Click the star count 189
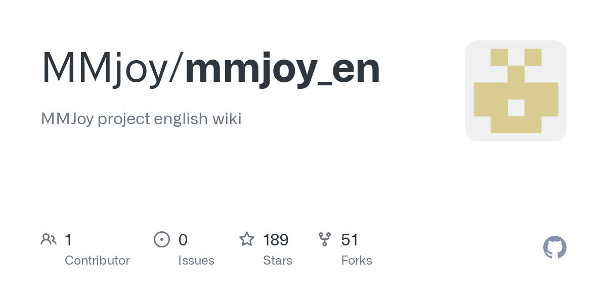 pos(276,240)
